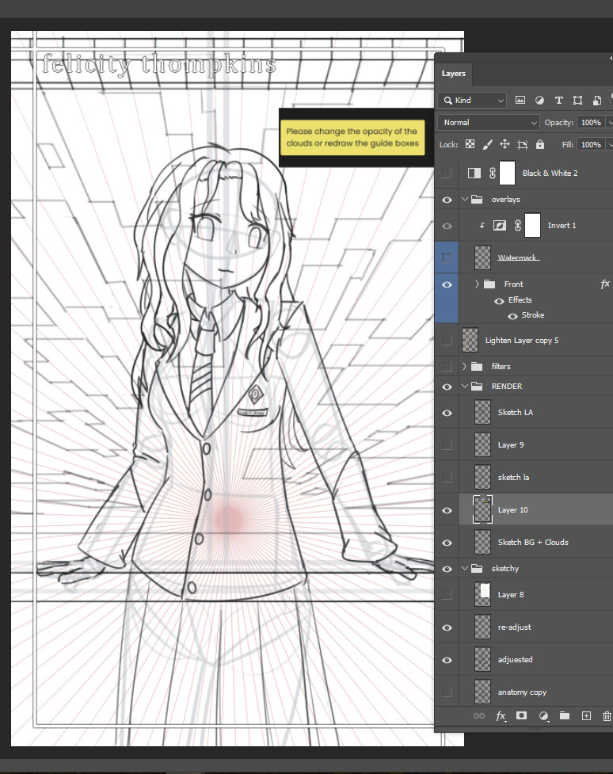Hide the sketchy group
613x774 pixels.
447,569
